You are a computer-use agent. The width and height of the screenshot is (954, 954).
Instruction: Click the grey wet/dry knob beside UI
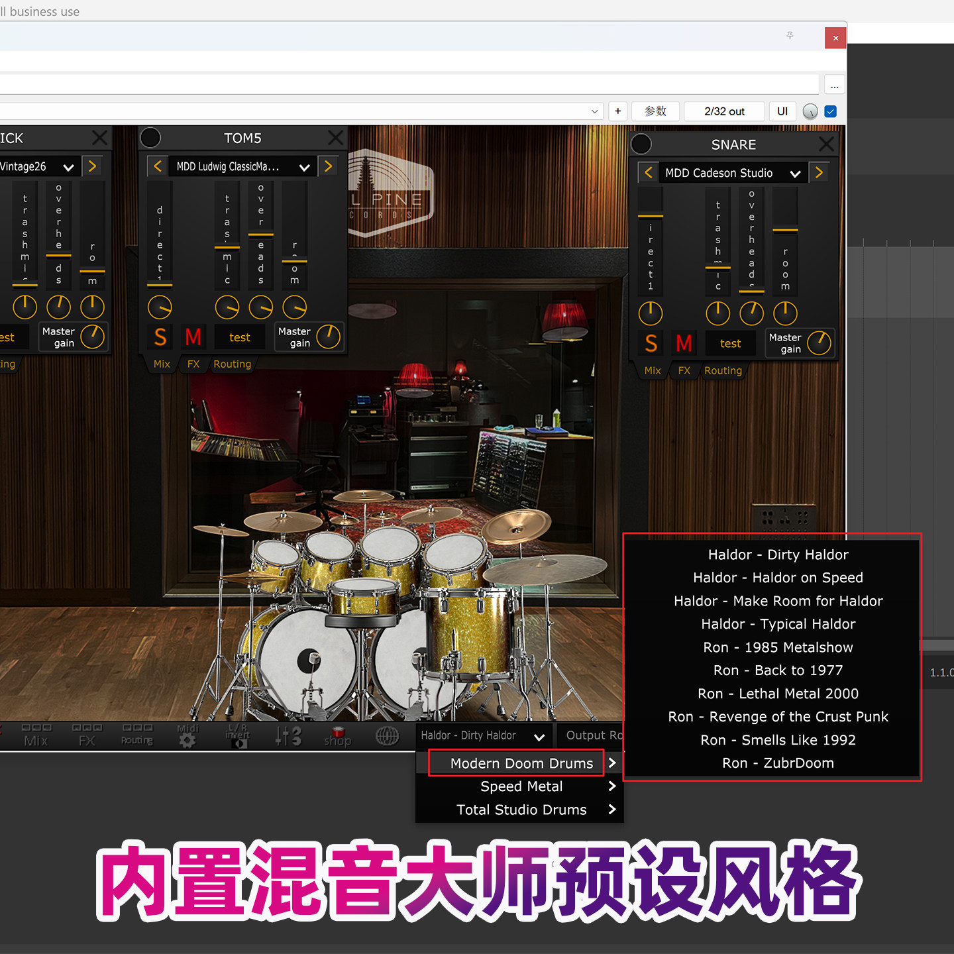coord(810,111)
